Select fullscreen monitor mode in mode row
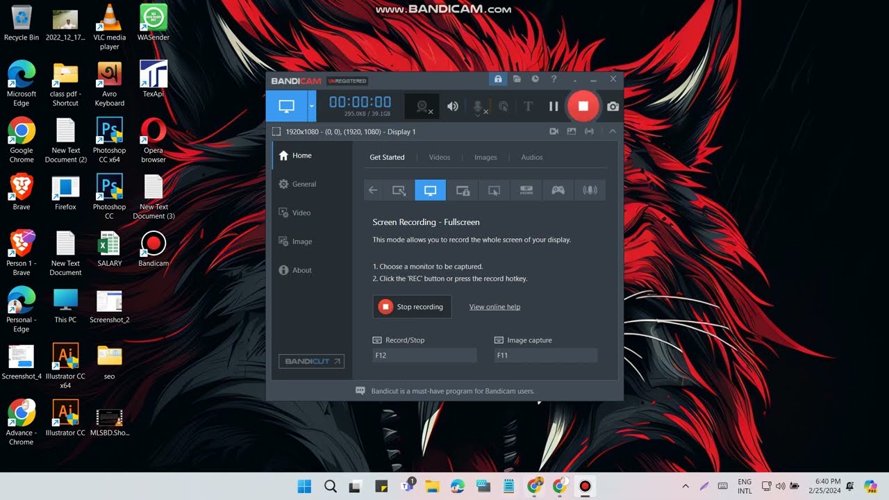This screenshot has width=889, height=500. pos(431,190)
